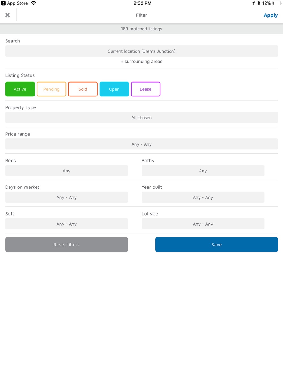
Task: Tap the Bluetooth status icon
Action: 258,3
